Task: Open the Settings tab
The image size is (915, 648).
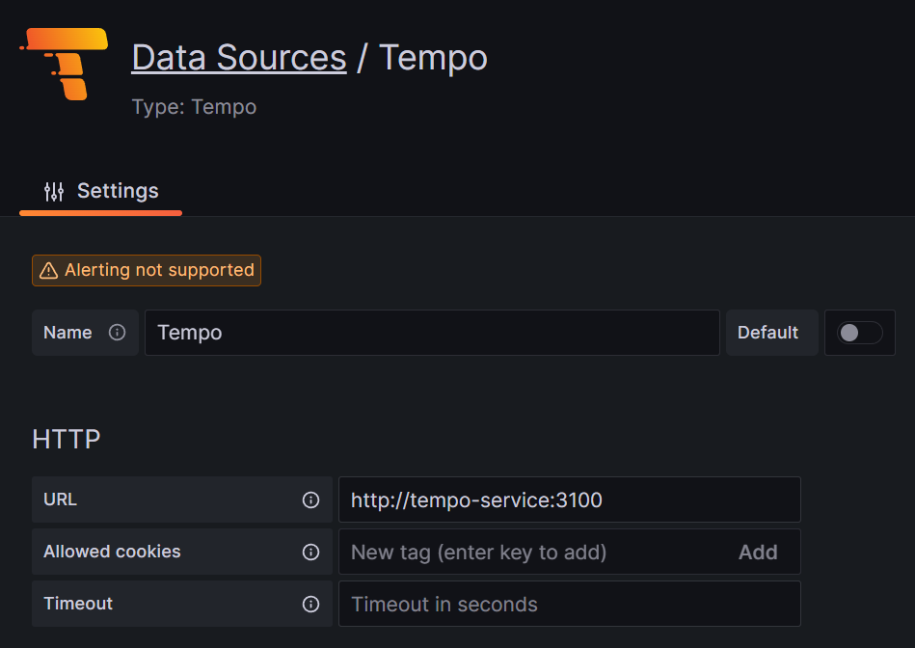Action: point(101,191)
